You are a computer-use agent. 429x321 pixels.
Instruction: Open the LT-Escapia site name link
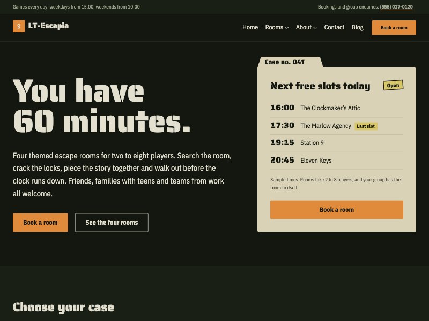48,26
